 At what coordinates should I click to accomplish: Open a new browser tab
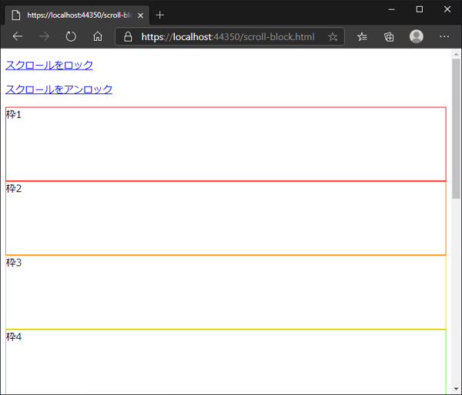coord(159,15)
